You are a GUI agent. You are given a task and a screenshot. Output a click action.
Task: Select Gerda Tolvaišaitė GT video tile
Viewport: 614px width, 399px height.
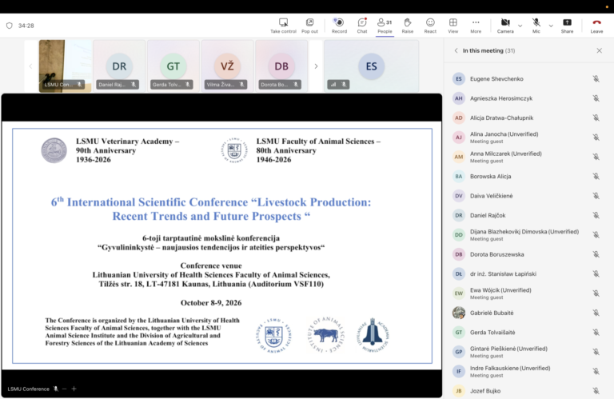coord(173,66)
